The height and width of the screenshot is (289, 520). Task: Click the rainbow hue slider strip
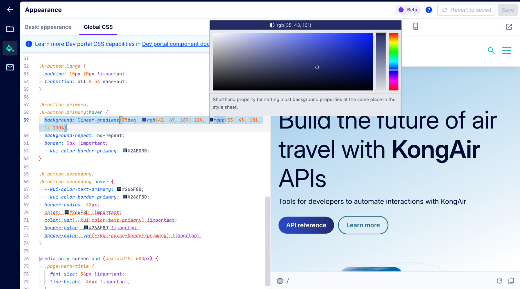[x=393, y=62]
